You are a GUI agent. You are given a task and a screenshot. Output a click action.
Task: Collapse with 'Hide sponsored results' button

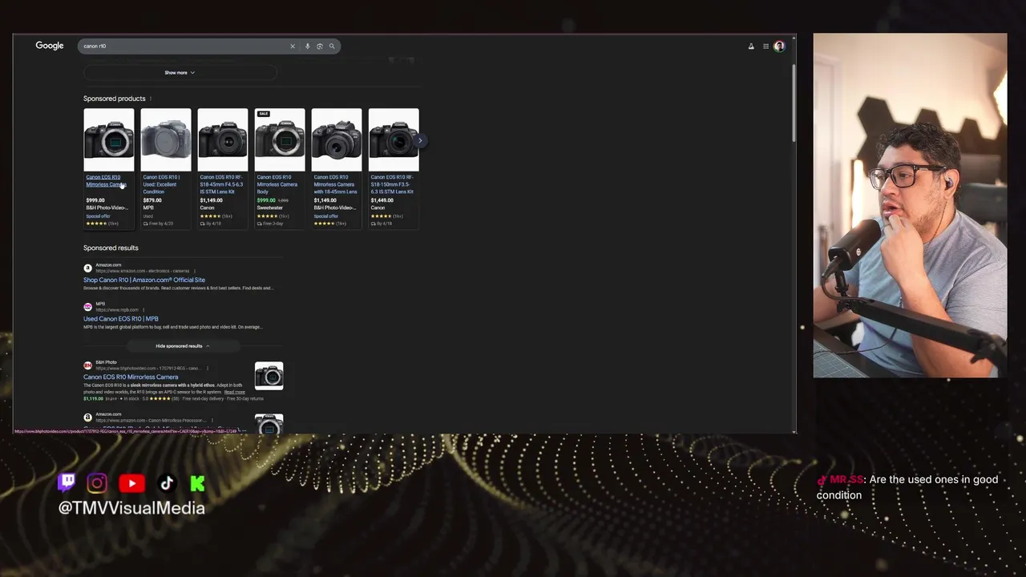[x=183, y=346]
